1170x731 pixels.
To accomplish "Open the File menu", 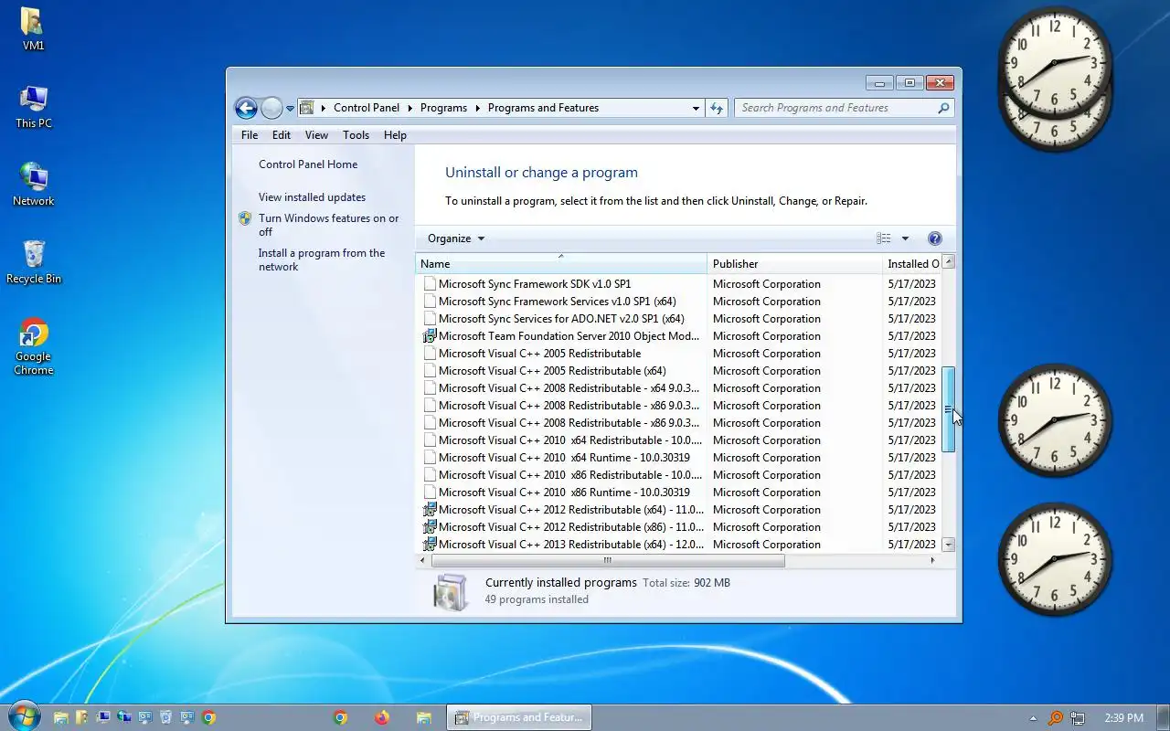I will (250, 135).
